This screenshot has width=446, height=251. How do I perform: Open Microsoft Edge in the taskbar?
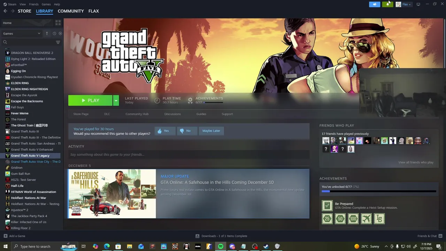point(107,246)
